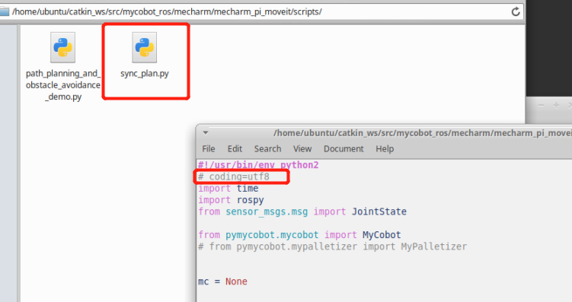Select the sync_plan.py Python file icon
Image resolution: width=572 pixels, height=302 pixels.
coord(145,47)
